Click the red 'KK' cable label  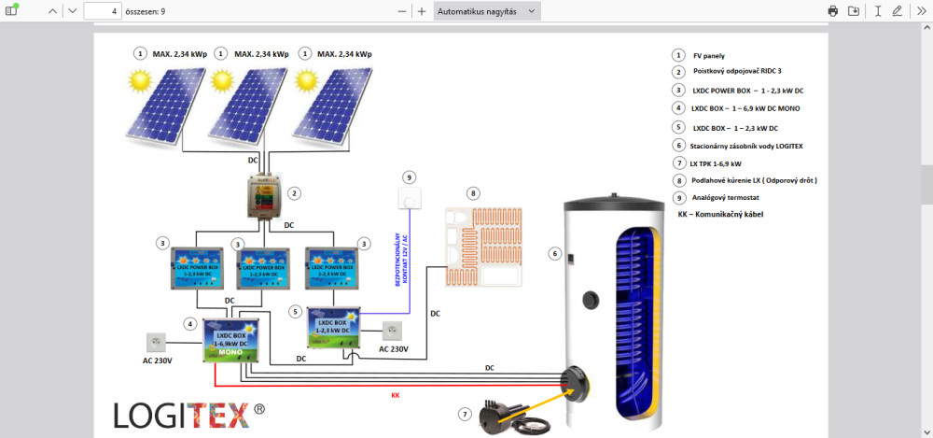(395, 395)
